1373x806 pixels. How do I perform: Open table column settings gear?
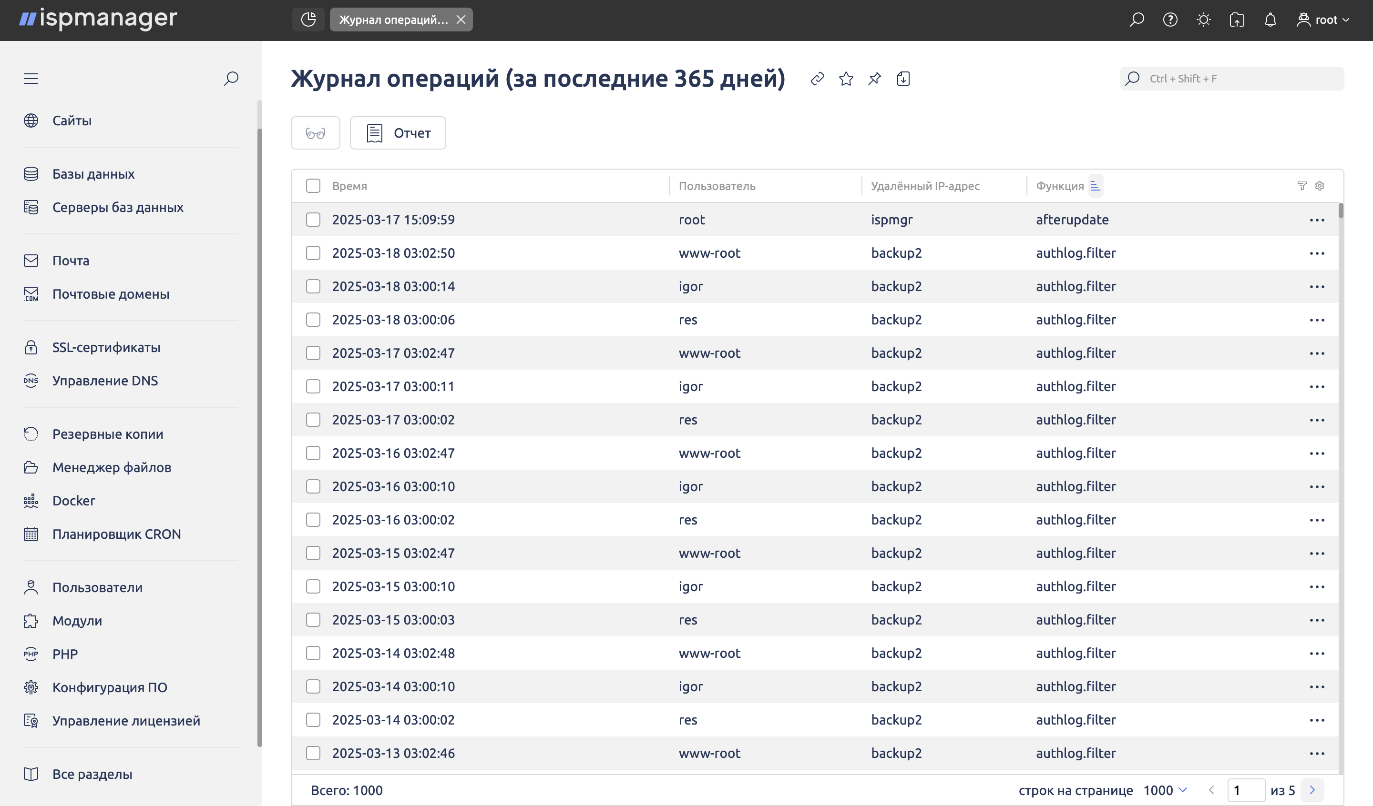tap(1320, 186)
